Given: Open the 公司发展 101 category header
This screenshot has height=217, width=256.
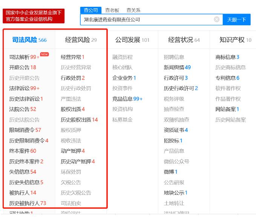Looking at the screenshot, I should tap(132, 40).
